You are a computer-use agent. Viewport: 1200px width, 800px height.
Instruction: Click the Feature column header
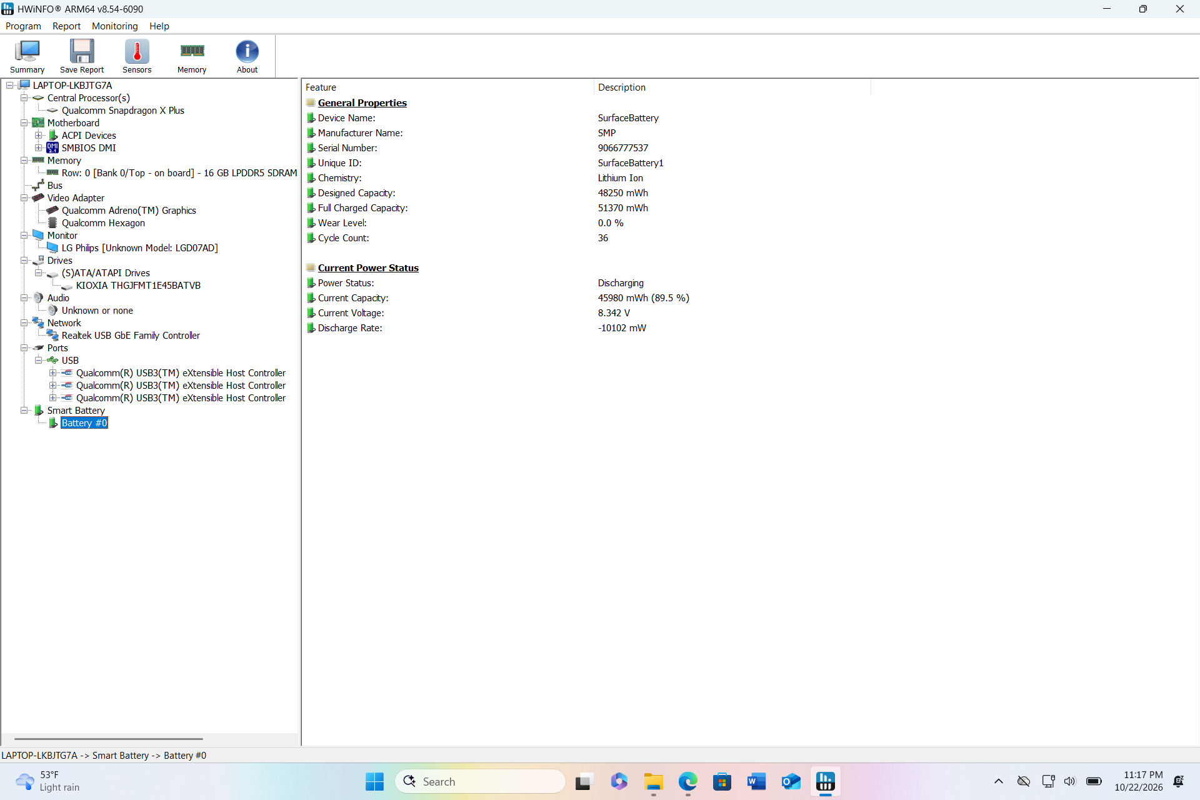click(x=447, y=87)
